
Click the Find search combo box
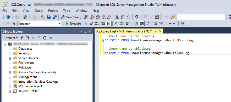(x=201, y=17)
